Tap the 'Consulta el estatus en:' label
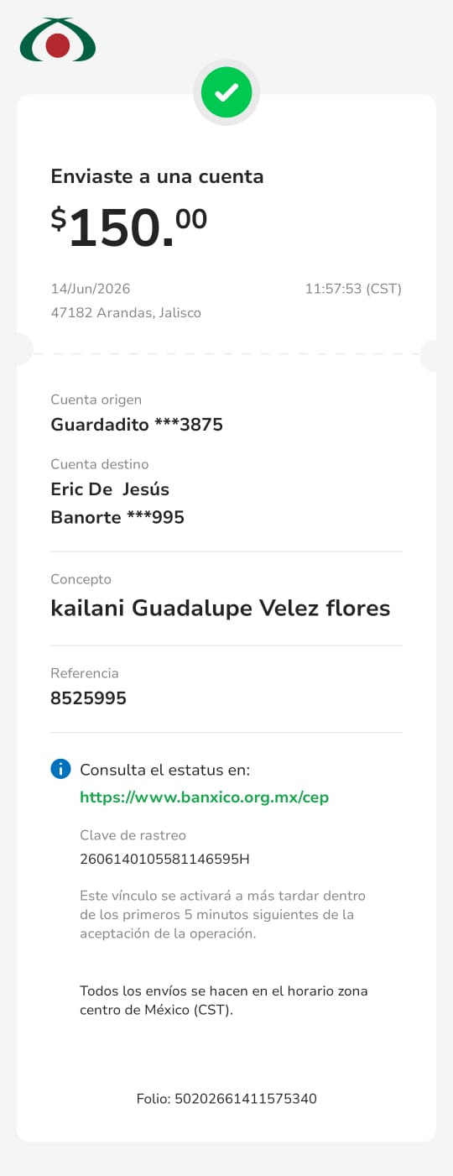Image resolution: width=453 pixels, height=1176 pixels. click(x=165, y=770)
